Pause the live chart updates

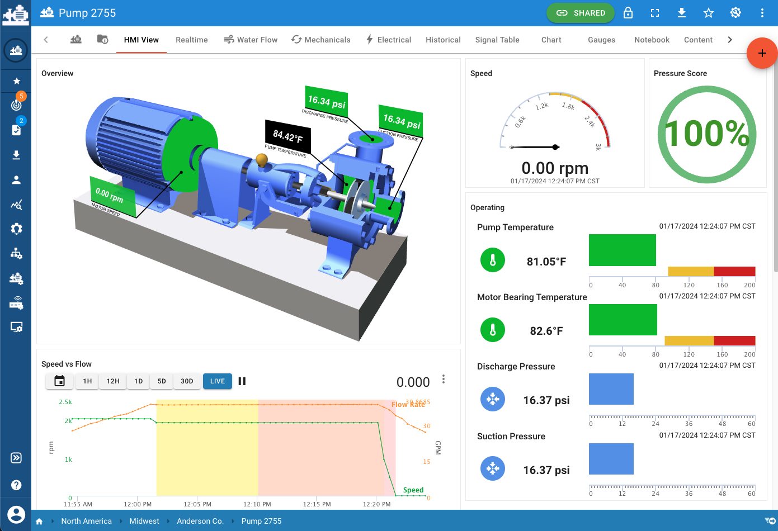click(242, 381)
